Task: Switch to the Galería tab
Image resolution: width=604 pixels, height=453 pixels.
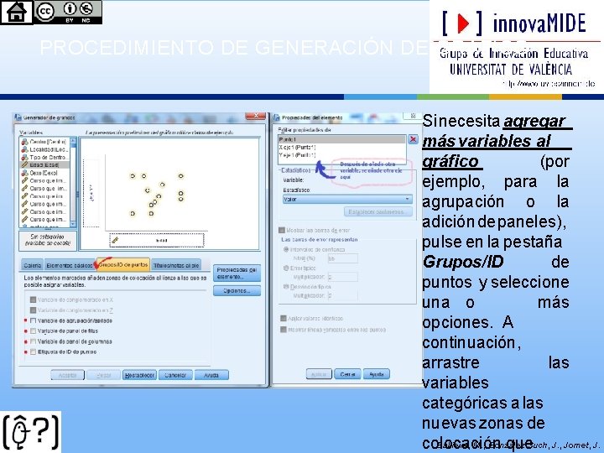Action: click(33, 265)
